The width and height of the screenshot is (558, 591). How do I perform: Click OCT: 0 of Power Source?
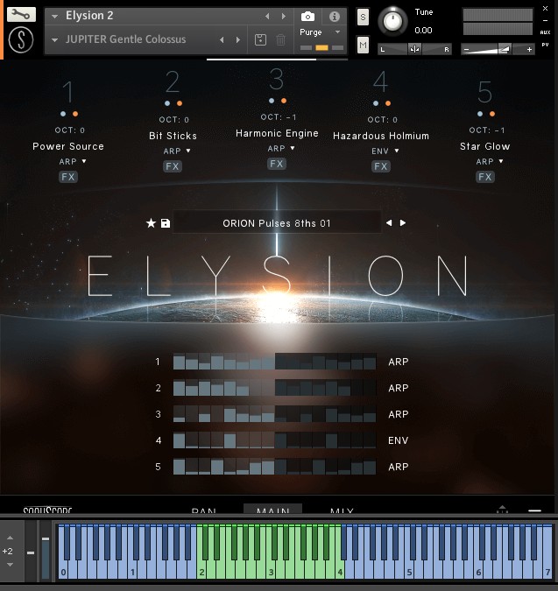[70, 130]
